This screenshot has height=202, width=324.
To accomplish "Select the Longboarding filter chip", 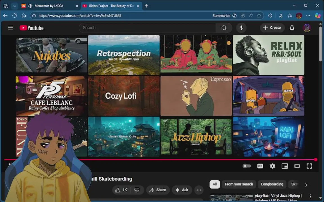I will click(272, 184).
